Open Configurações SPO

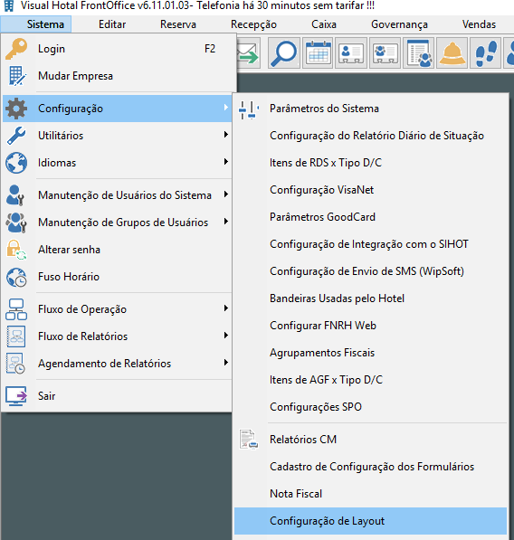point(370,407)
